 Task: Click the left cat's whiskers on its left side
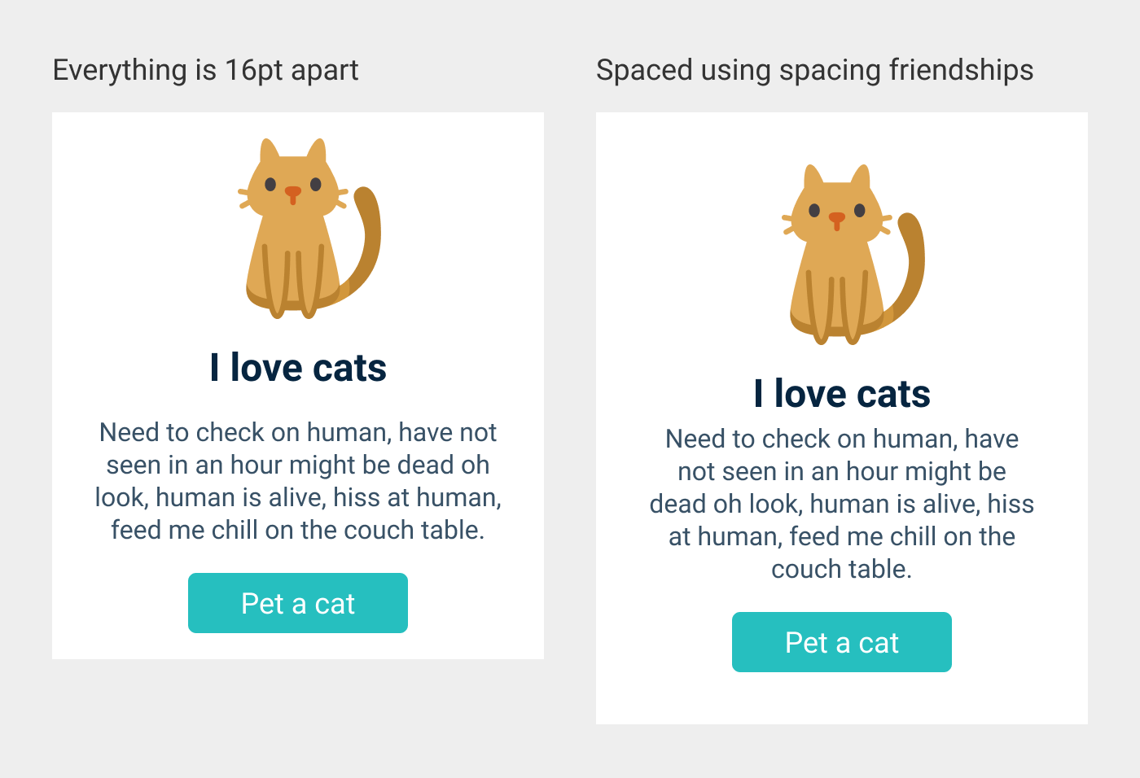tap(245, 198)
